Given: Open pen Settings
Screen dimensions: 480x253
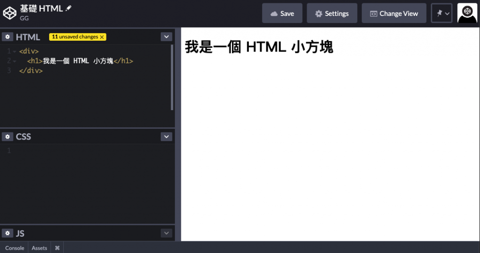Looking at the screenshot, I should pos(332,13).
